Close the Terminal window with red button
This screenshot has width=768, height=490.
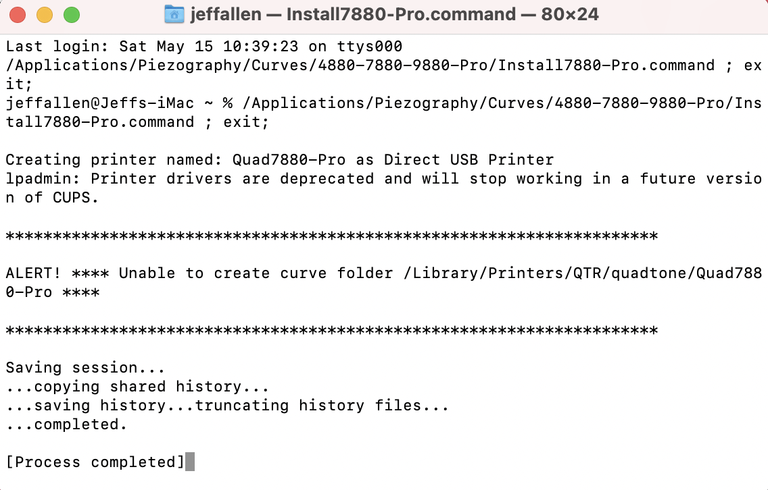(18, 15)
